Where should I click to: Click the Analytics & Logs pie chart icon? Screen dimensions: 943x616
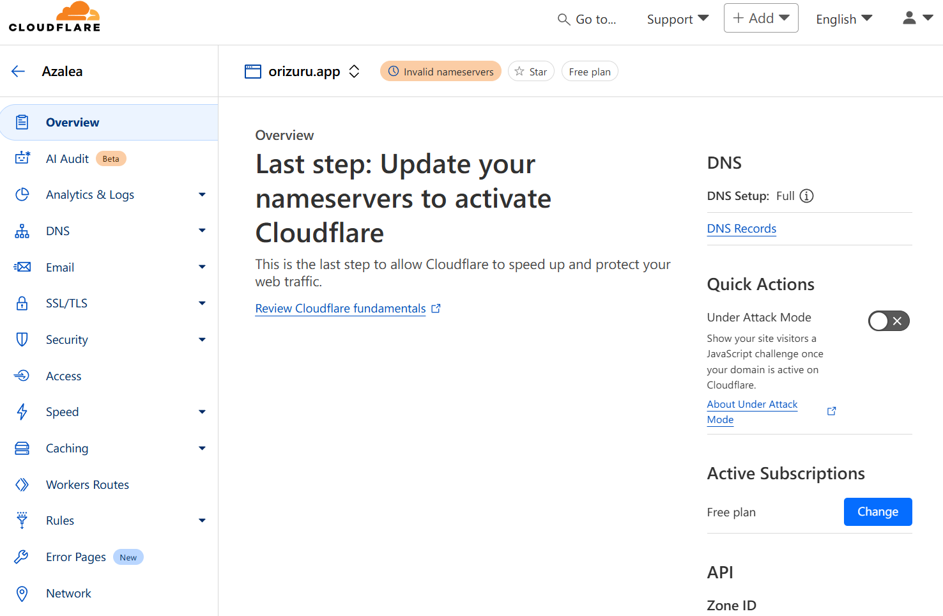tap(22, 195)
